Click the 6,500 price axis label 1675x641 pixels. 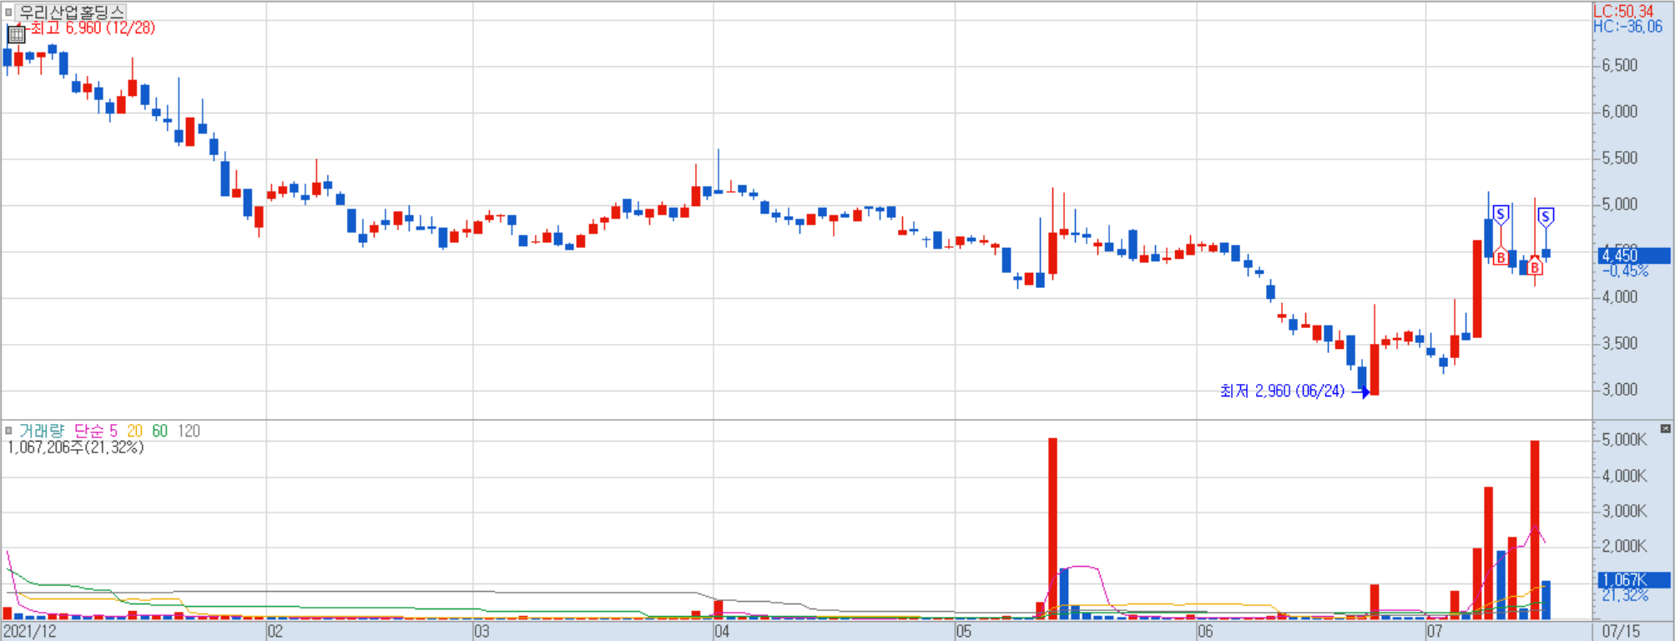click(x=1620, y=65)
